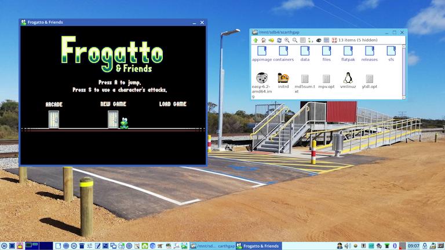Select the initrd file
The image size is (445, 250).
click(x=283, y=81)
